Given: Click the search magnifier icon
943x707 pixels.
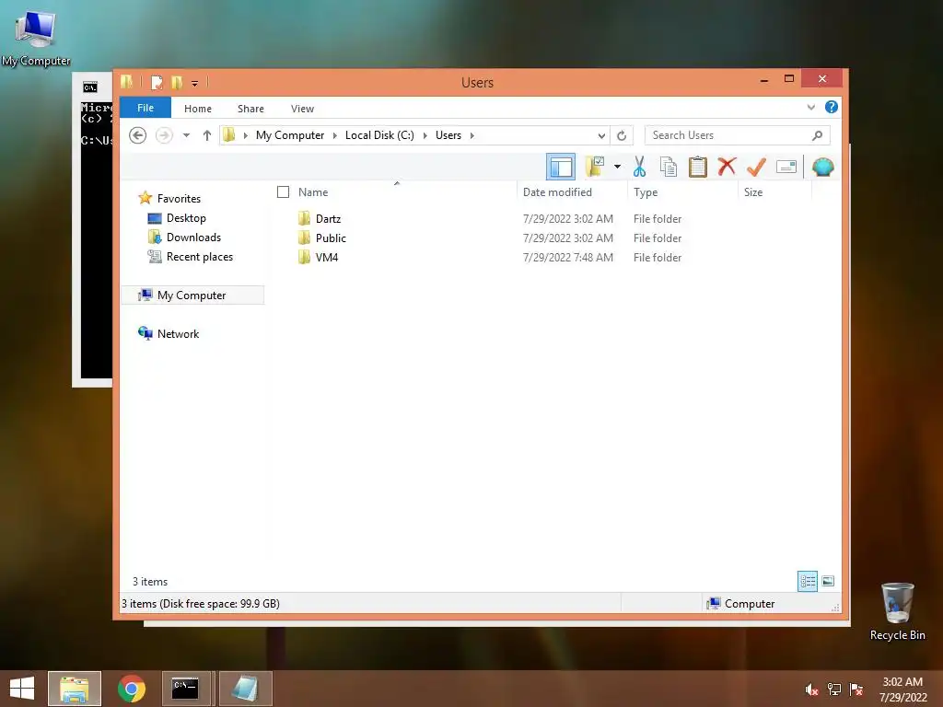Looking at the screenshot, I should tap(817, 135).
